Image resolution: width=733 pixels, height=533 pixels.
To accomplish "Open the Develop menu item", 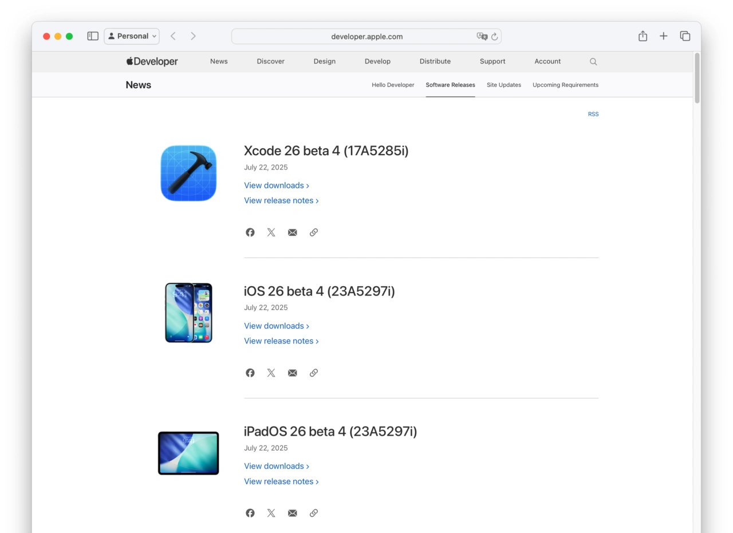I will pos(377,61).
